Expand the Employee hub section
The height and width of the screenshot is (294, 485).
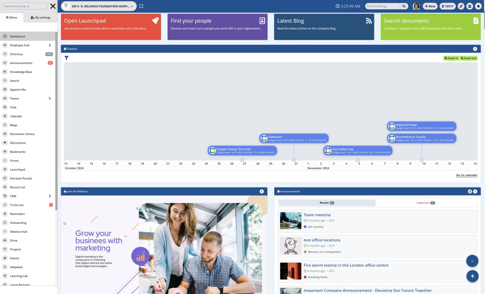coord(50,45)
